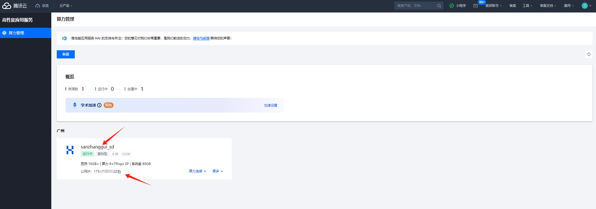Click the 32GB memory tag
The height and width of the screenshot is (209, 596).
point(126,154)
